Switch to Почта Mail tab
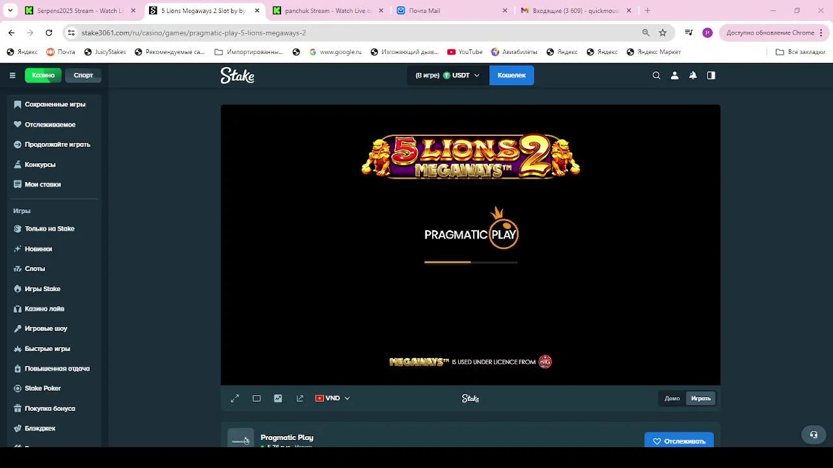Image resolution: width=833 pixels, height=468 pixels. pos(452,10)
